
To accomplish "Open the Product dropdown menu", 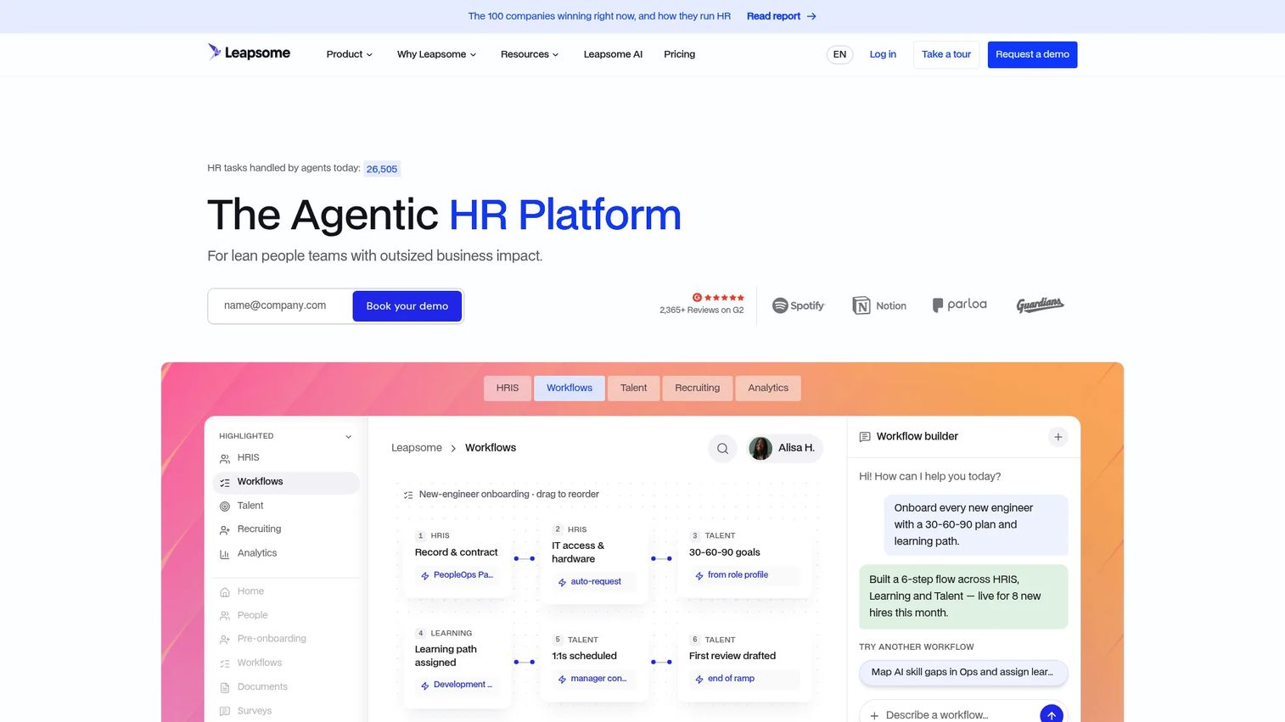I will click(349, 54).
